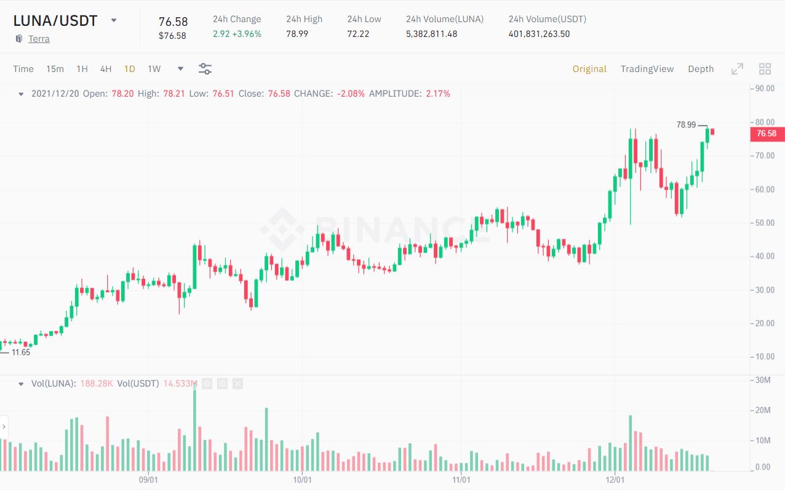Image resolution: width=785 pixels, height=490 pixels.
Task: Click the 09/01 date axis label
Action: pyautogui.click(x=148, y=480)
